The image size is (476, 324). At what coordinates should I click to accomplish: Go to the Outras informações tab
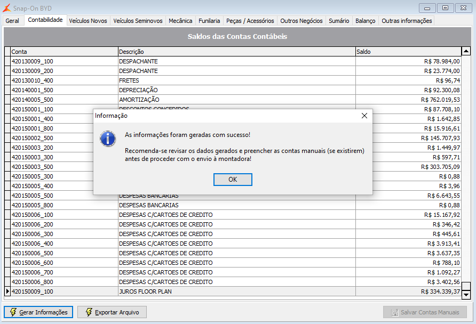pos(407,21)
